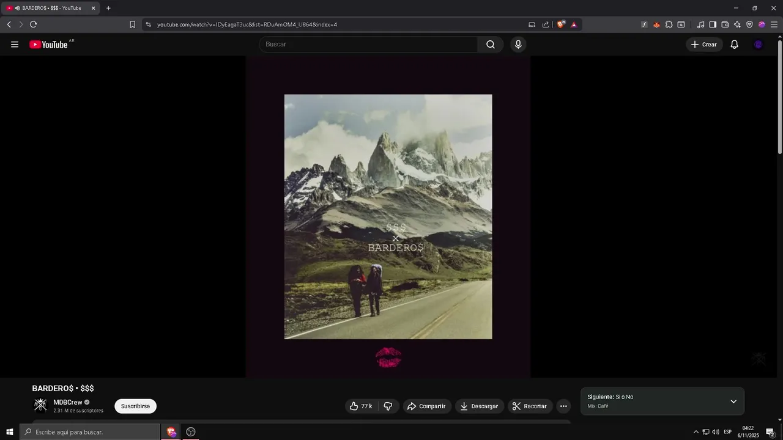
Task: Start voice search with microphone icon
Action: pos(518,45)
